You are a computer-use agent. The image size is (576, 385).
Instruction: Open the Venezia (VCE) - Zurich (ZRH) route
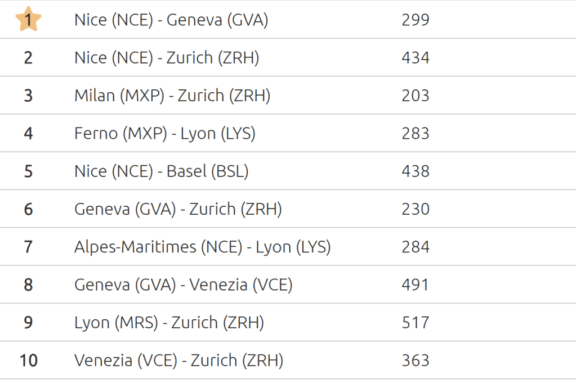[178, 360]
